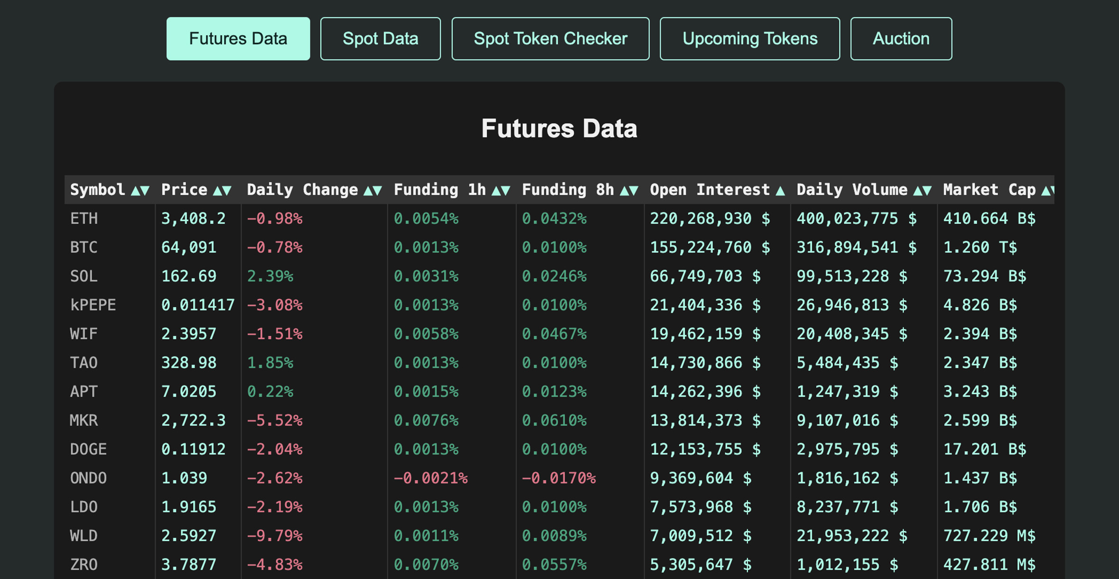
Task: Sort by Funding 8h sort arrows
Action: pyautogui.click(x=629, y=191)
